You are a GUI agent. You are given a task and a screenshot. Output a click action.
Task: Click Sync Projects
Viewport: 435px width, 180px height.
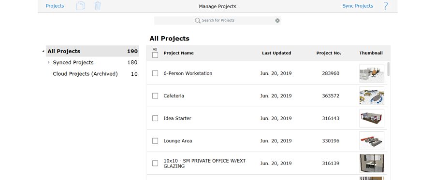pyautogui.click(x=358, y=6)
